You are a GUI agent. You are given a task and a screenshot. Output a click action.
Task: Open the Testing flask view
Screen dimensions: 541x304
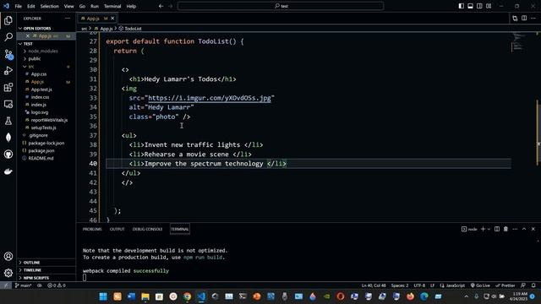(x=8, y=121)
